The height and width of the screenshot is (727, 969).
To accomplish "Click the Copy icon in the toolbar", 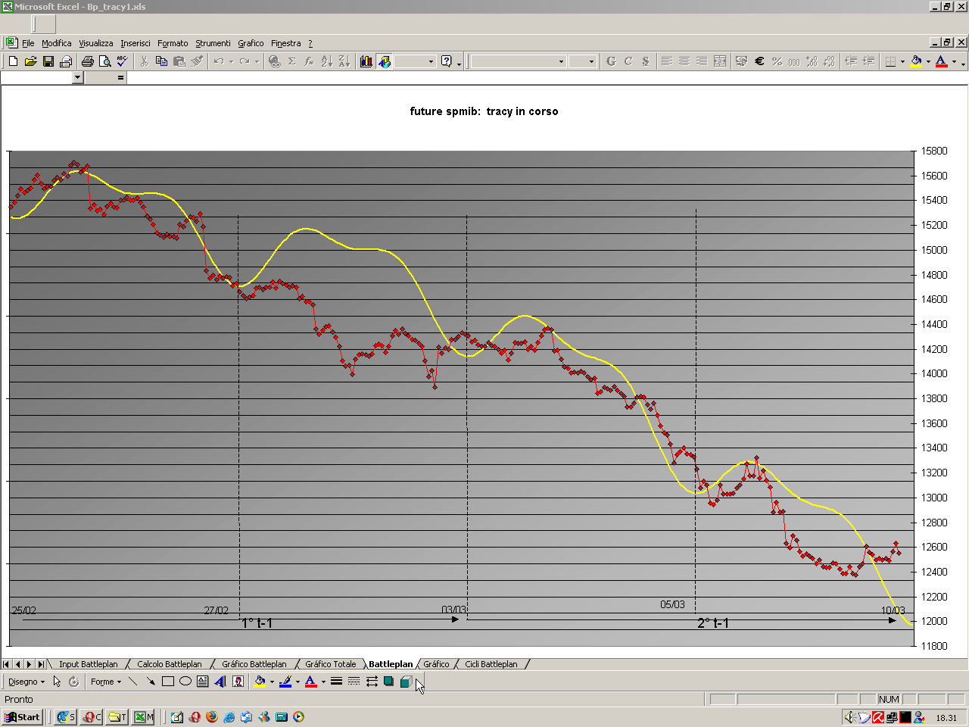I will point(161,61).
